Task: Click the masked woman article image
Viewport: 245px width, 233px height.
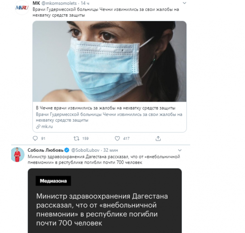Action: click(x=109, y=61)
